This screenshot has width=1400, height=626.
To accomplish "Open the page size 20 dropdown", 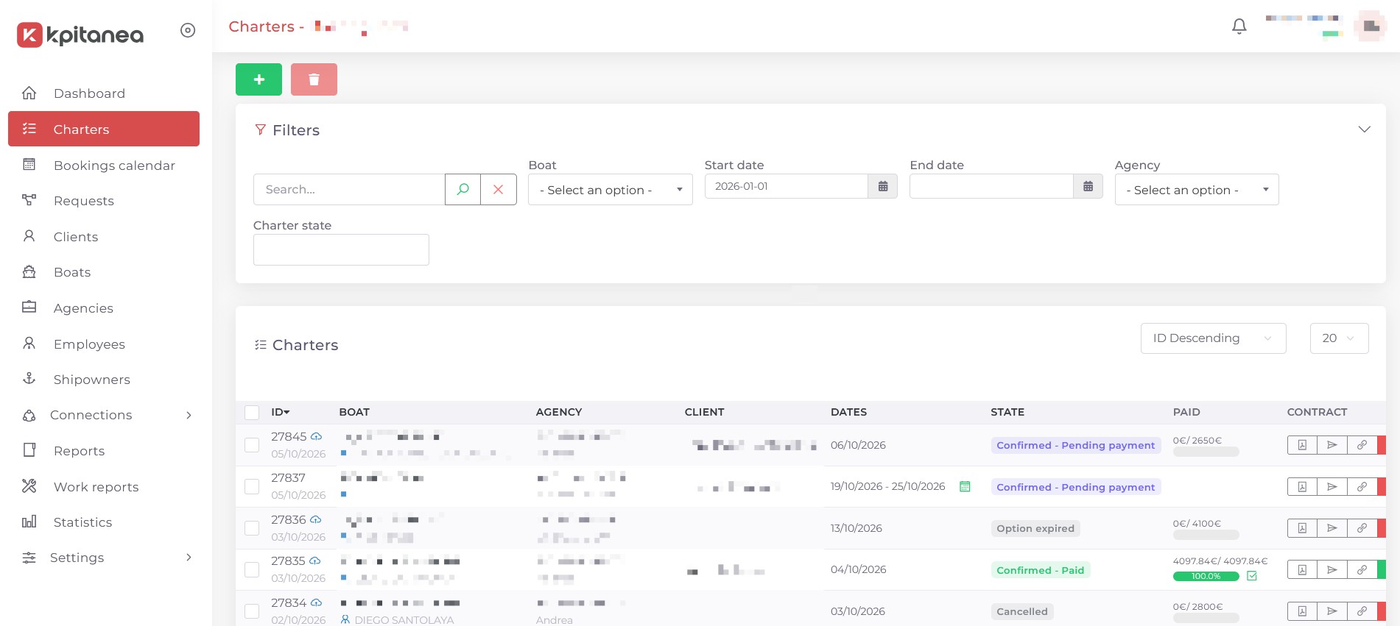I will point(1339,338).
